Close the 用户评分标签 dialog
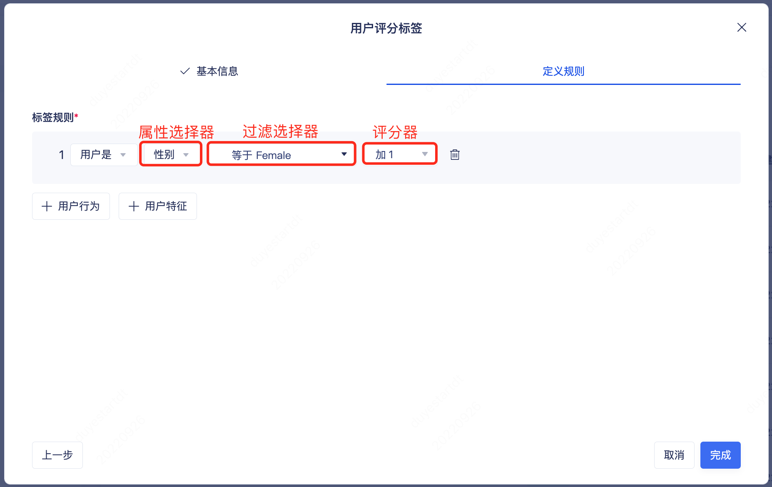The image size is (772, 487). 742,27
